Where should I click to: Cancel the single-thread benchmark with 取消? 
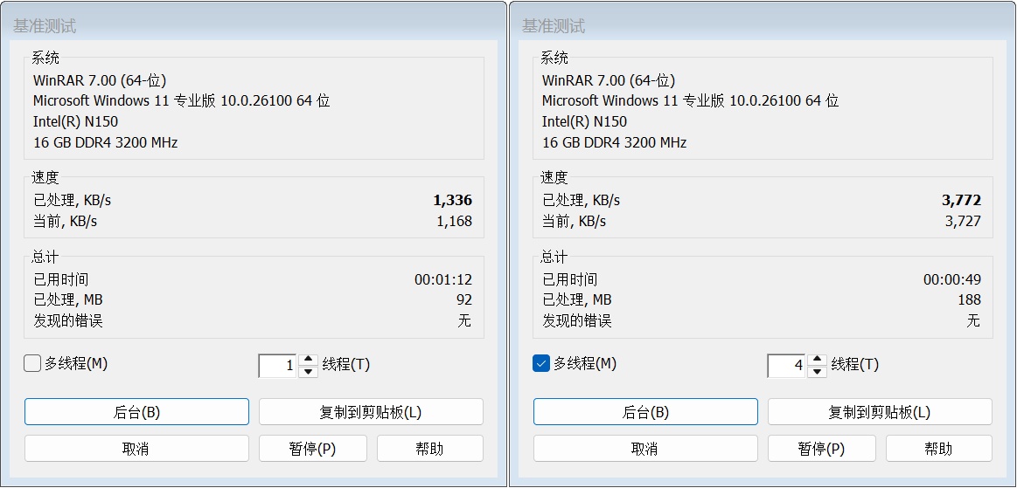point(136,449)
